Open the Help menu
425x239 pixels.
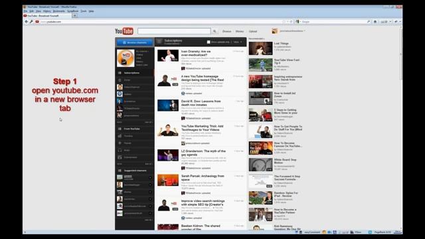(x=92, y=11)
